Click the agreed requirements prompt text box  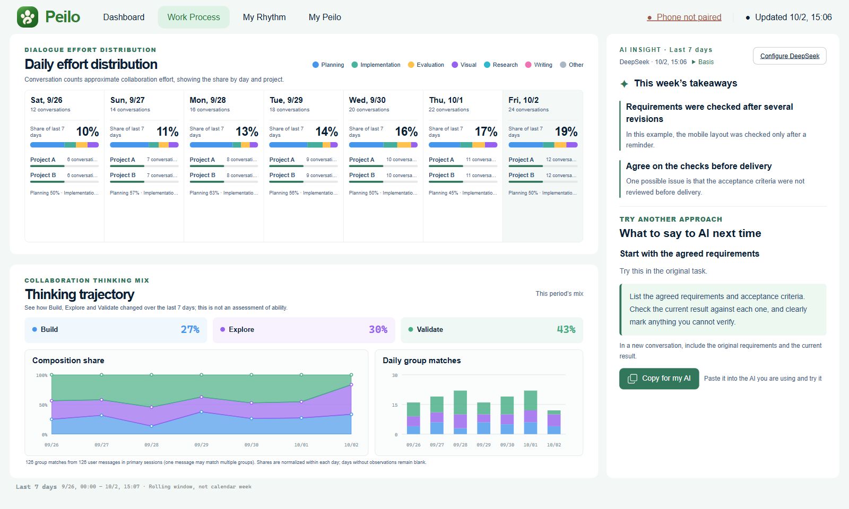(723, 310)
